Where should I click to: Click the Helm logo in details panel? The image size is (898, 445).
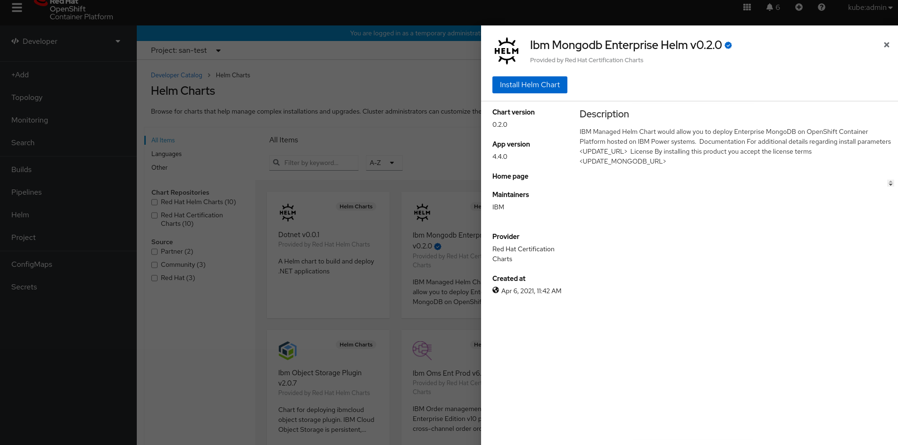point(507,51)
